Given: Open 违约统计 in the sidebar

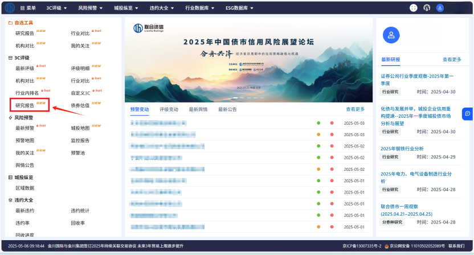Looking at the screenshot, I should (x=80, y=211).
